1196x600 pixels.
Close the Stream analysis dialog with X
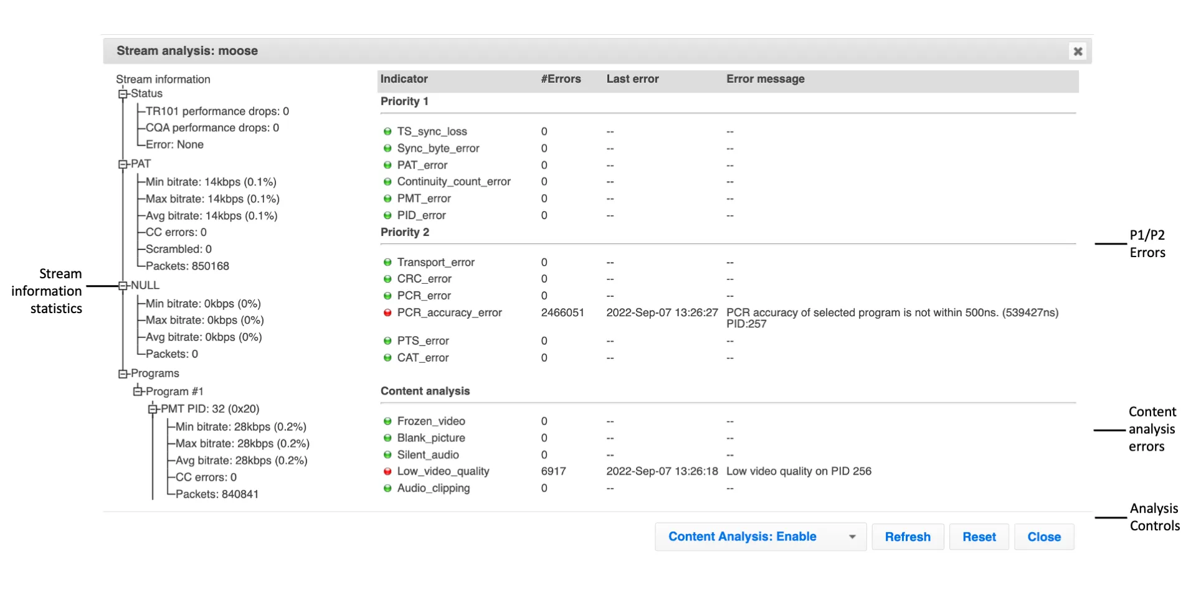point(1078,51)
